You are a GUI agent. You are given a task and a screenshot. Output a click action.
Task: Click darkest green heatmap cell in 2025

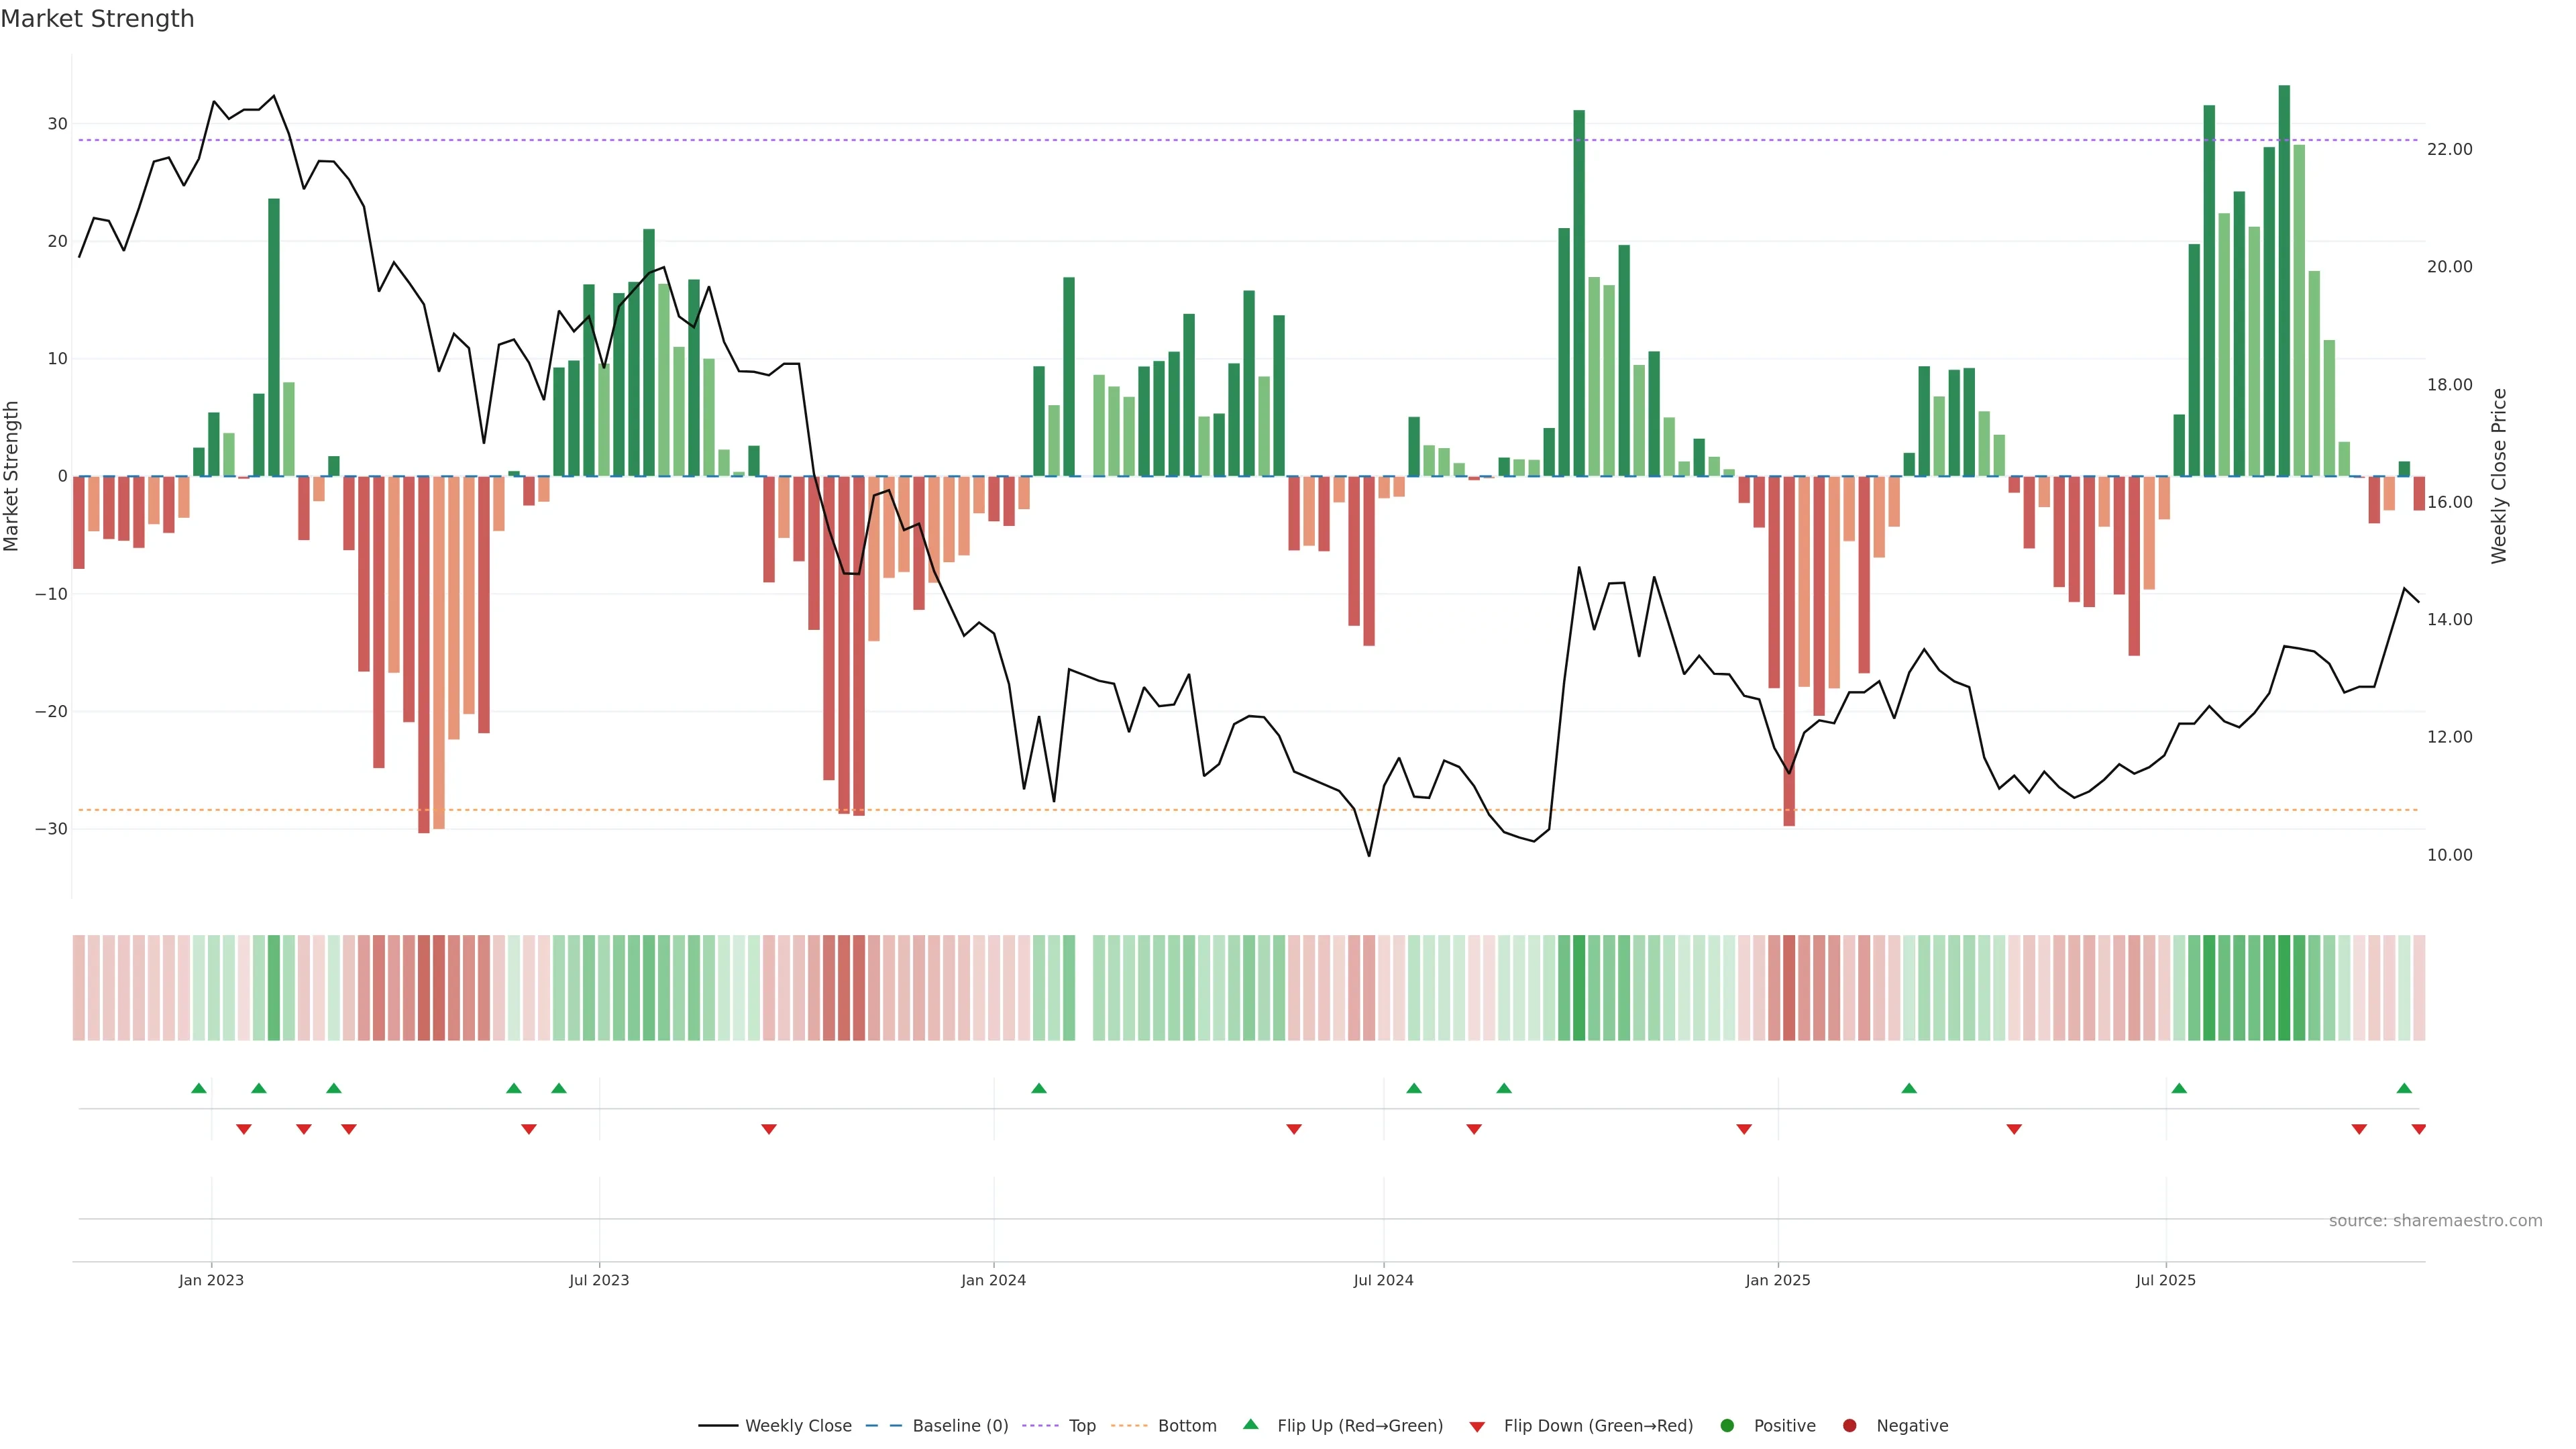2284,988
